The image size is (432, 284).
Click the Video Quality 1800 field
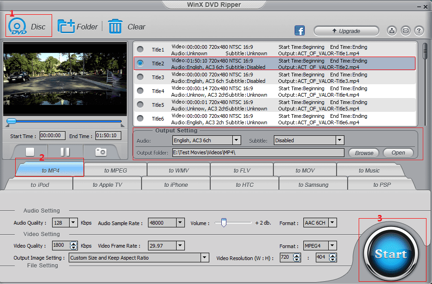pos(61,245)
